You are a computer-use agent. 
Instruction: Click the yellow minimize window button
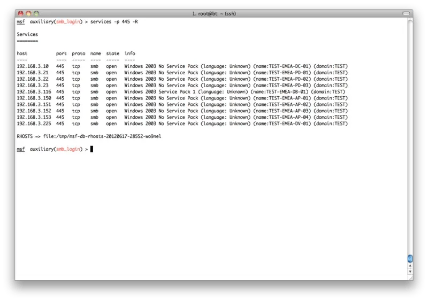(28, 12)
